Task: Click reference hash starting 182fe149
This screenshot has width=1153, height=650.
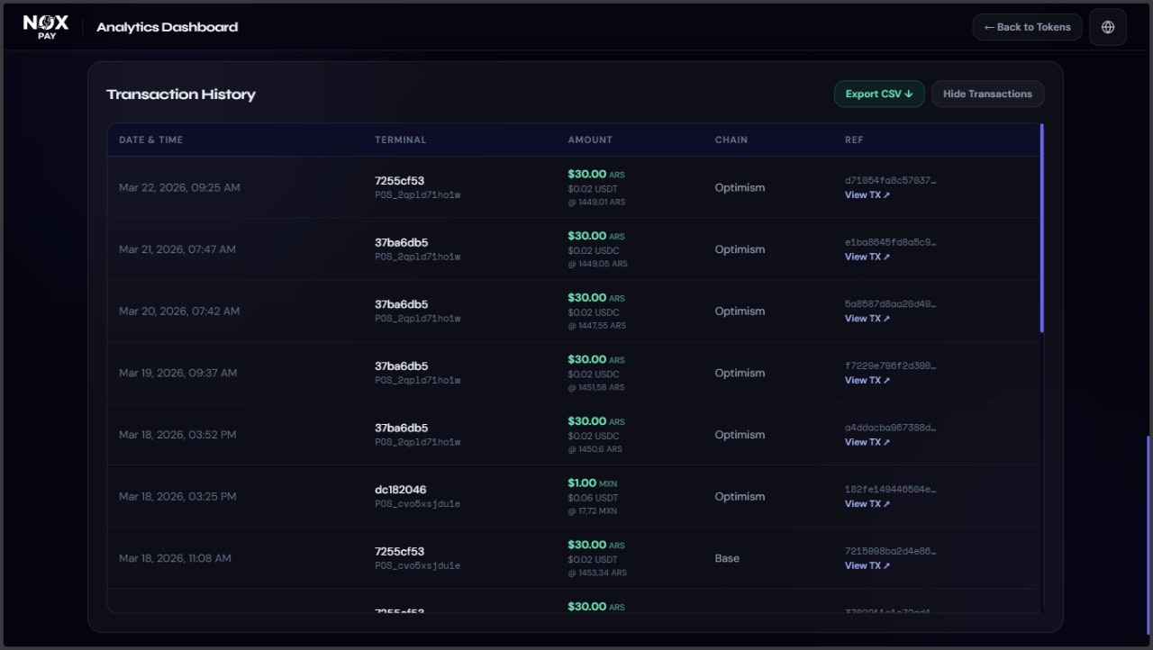Action: pyautogui.click(x=890, y=490)
